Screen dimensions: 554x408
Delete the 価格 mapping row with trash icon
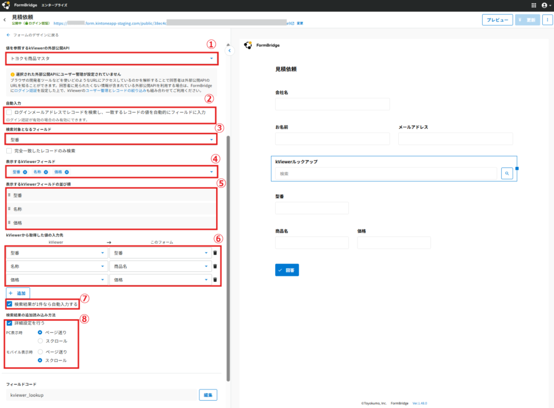point(215,280)
